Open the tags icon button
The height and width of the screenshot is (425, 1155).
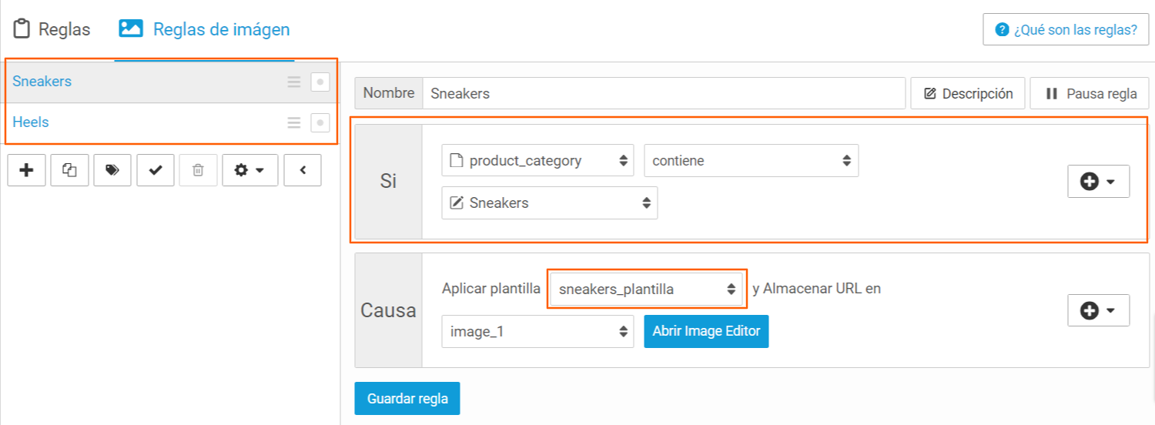coord(112,170)
